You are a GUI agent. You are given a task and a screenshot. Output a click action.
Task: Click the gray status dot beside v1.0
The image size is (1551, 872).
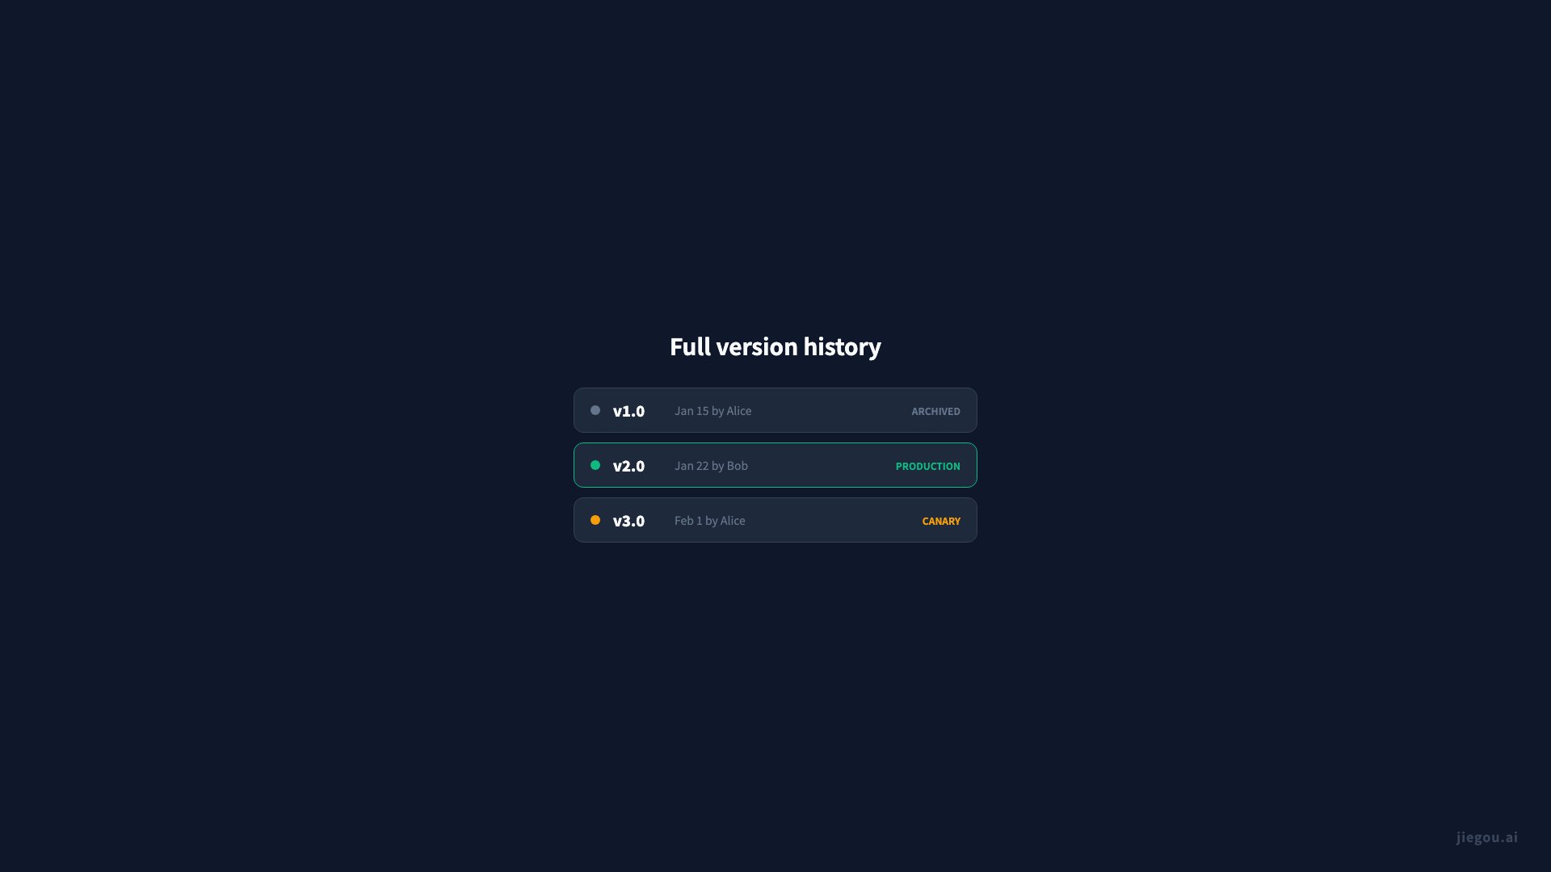pyautogui.click(x=595, y=410)
